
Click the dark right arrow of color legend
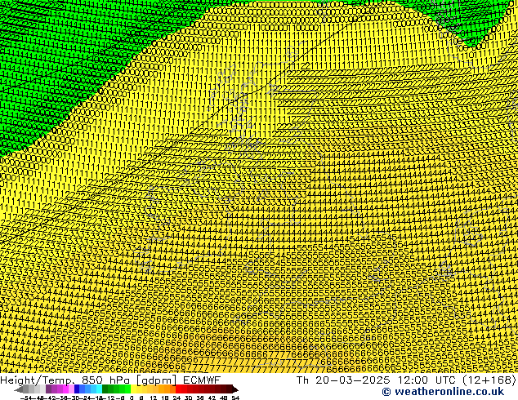(235, 389)
